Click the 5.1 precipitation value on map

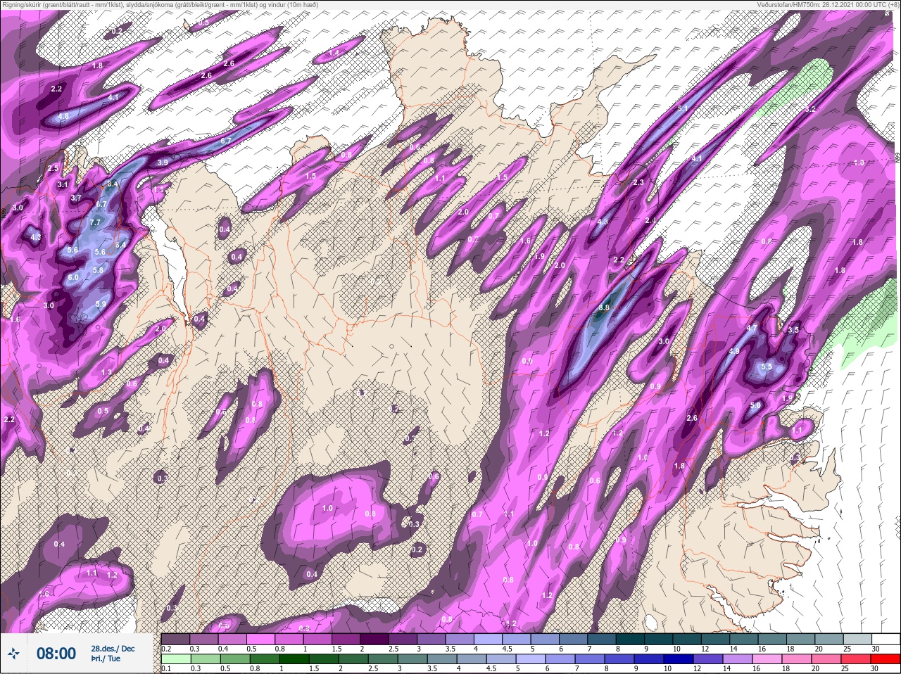point(682,108)
